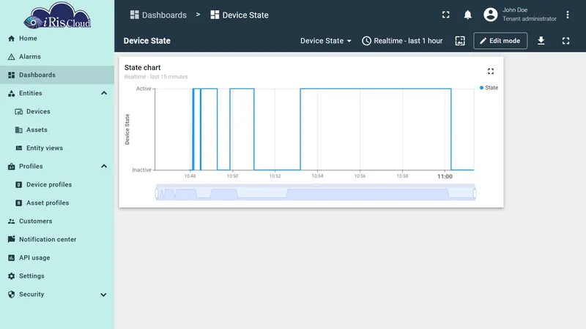
Task: Click Device State breadcrumb
Action: coord(240,15)
